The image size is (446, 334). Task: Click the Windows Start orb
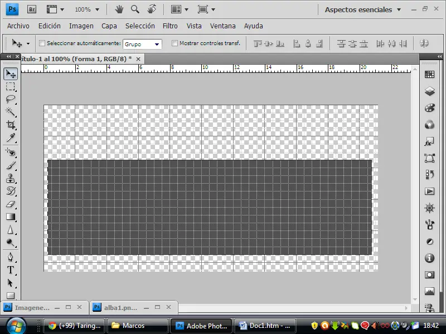[x=16, y=325]
